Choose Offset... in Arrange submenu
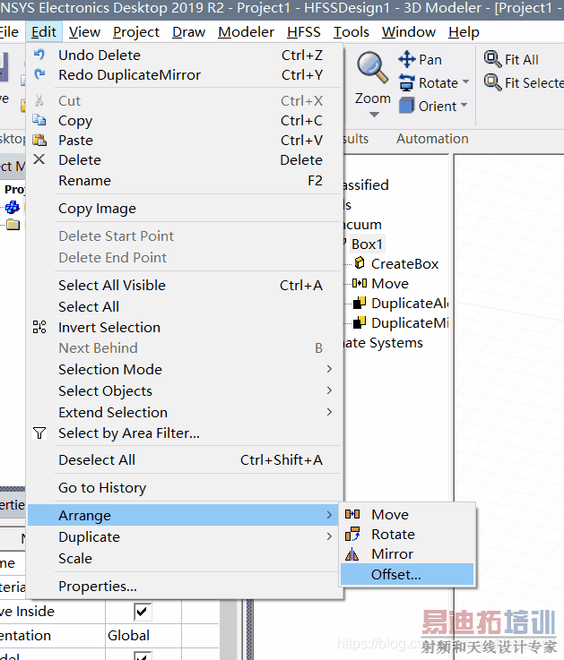 tap(407, 574)
